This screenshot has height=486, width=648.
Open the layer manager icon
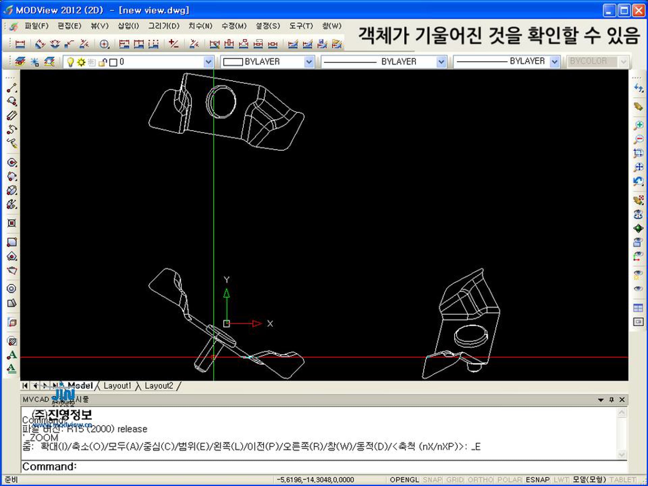pyautogui.click(x=20, y=62)
